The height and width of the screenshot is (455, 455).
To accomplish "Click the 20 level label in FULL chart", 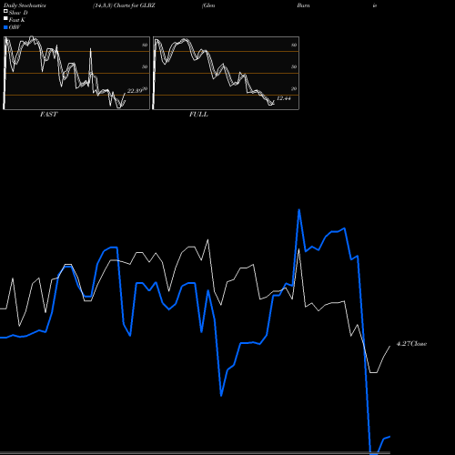I will pyautogui.click(x=294, y=88).
